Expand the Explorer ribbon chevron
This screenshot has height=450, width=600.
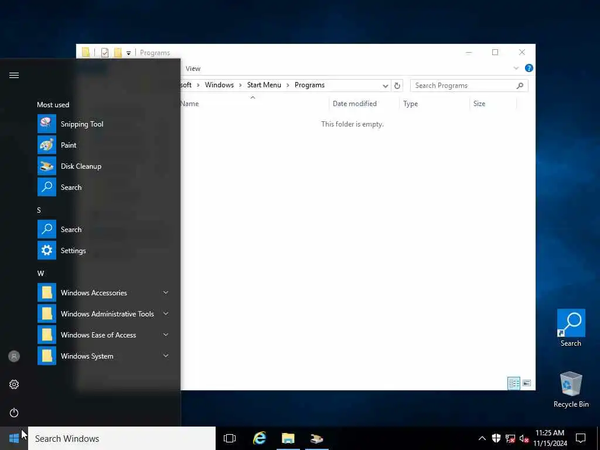pyautogui.click(x=516, y=68)
